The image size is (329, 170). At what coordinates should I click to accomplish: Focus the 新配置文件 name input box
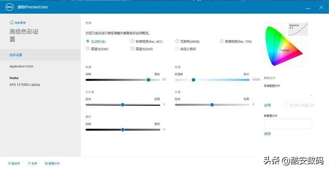pos(288,124)
